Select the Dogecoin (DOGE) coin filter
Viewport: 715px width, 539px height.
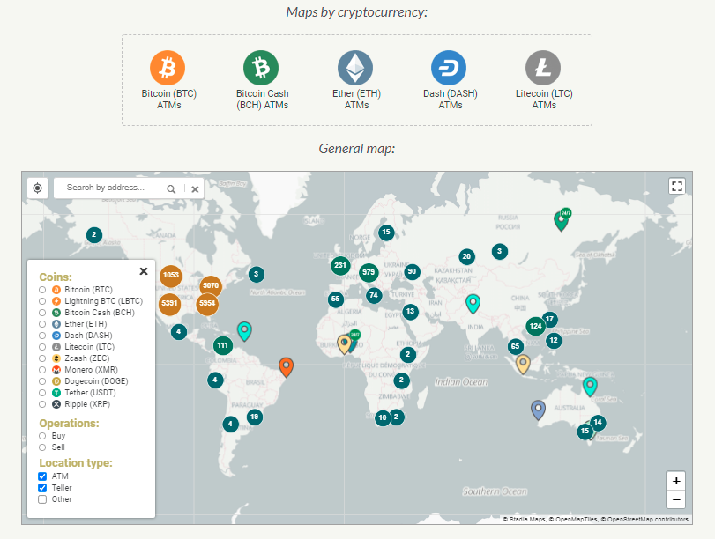pyautogui.click(x=42, y=381)
